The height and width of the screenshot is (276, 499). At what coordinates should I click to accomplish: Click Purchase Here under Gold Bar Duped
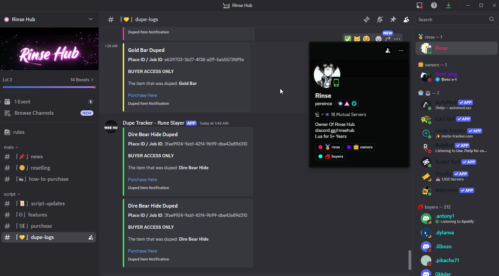(142, 95)
